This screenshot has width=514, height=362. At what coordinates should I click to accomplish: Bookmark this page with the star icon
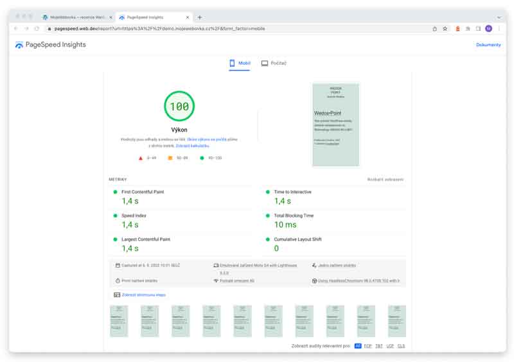coord(445,28)
